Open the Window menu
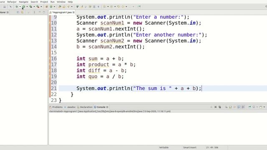The height and width of the screenshot is (150, 267). tap(61, 2)
